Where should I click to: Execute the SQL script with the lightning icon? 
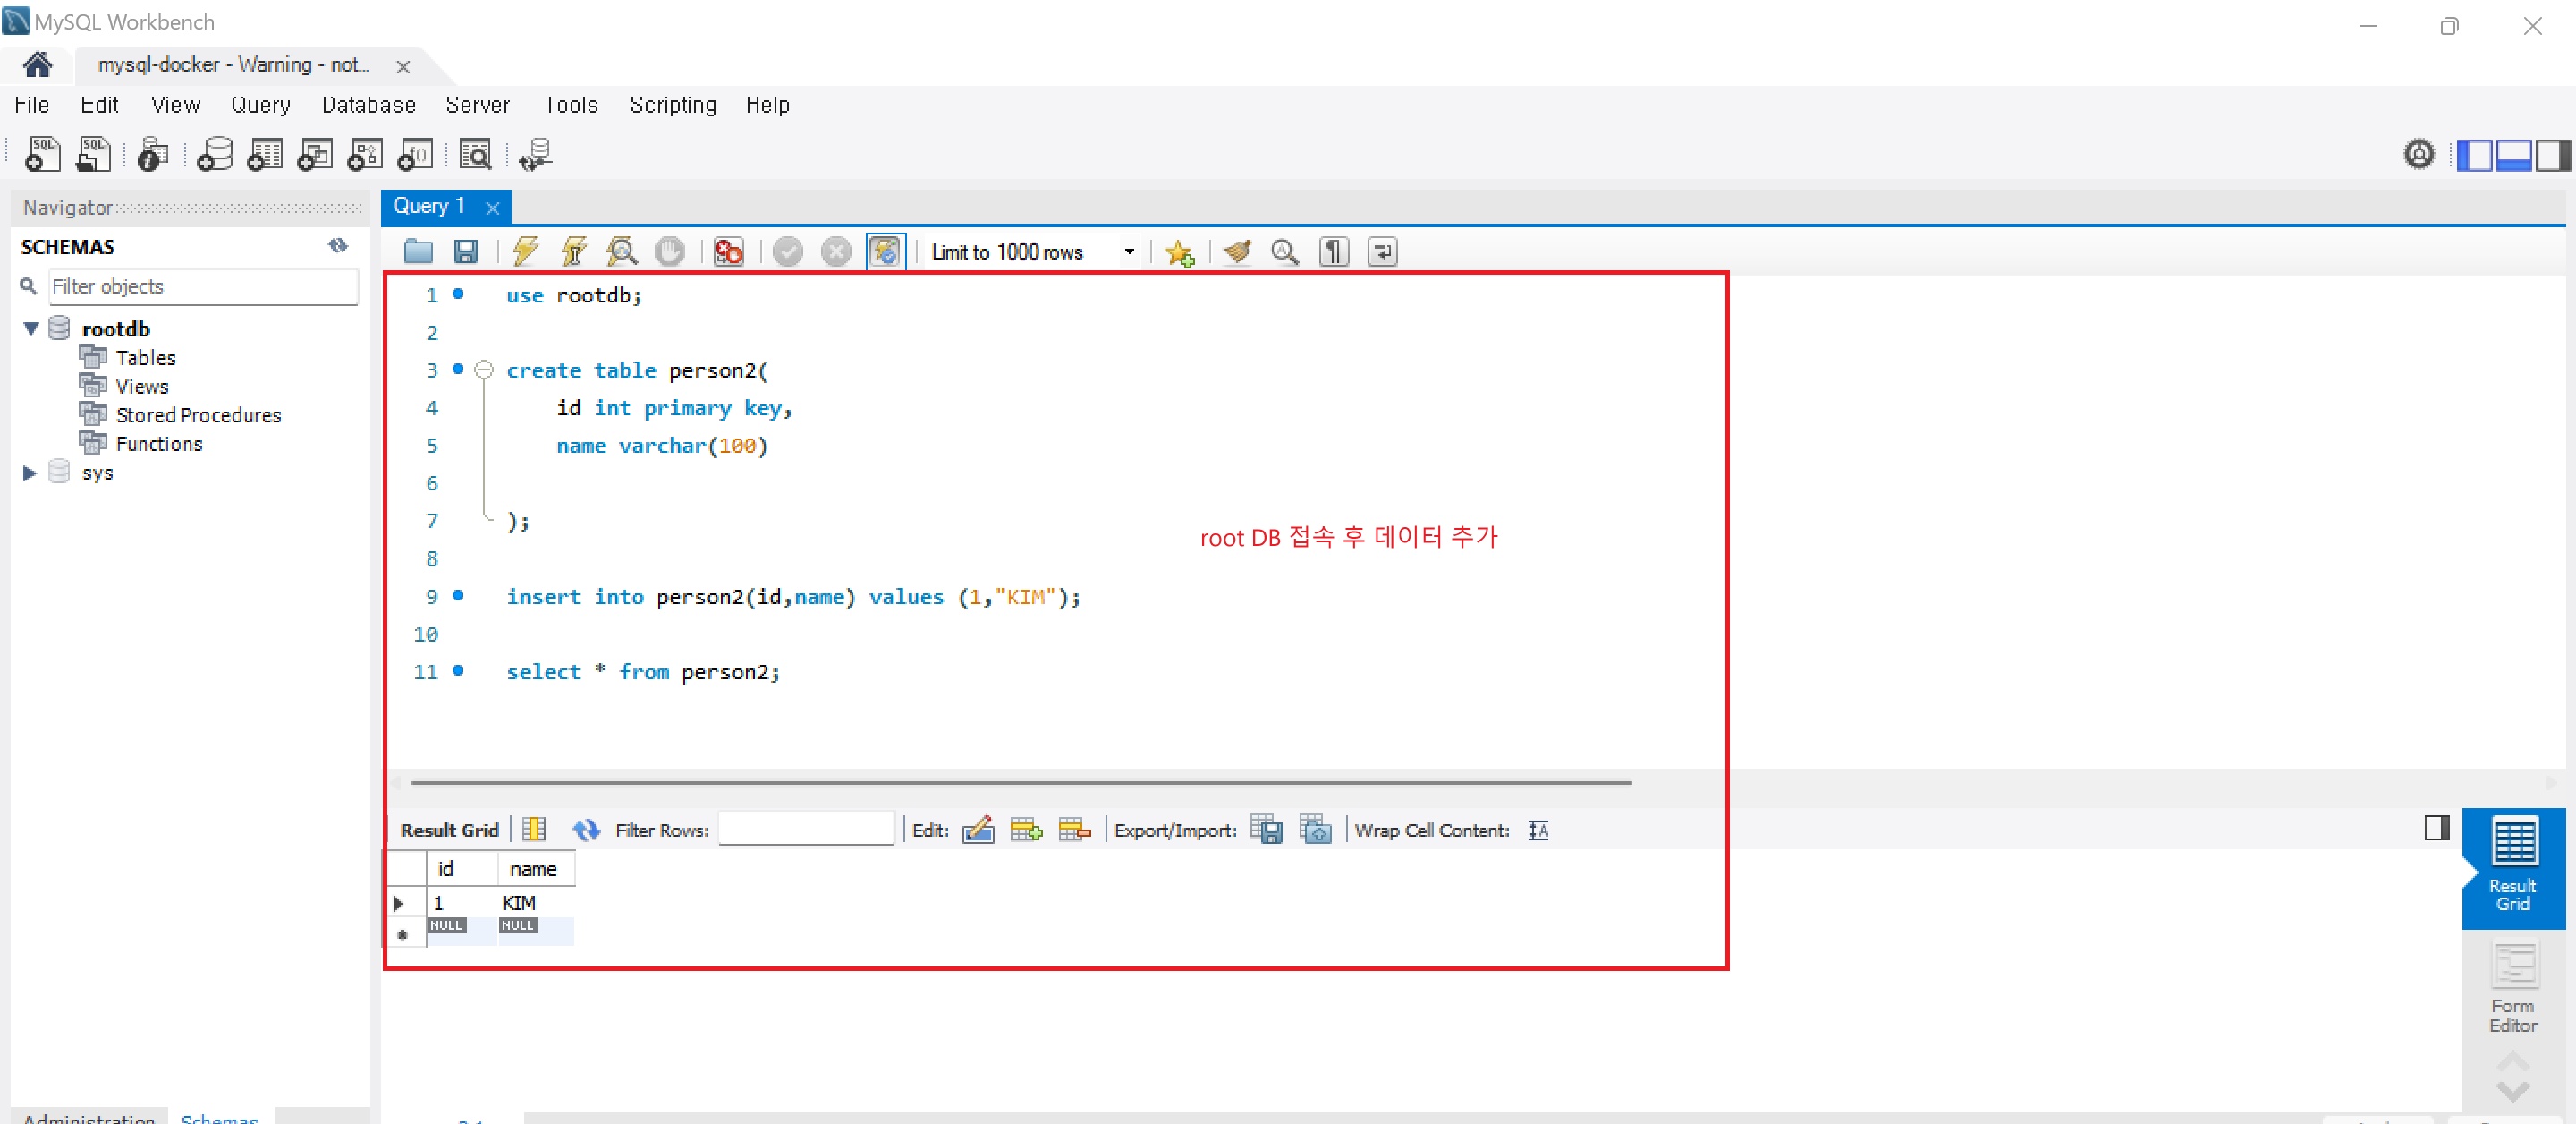click(x=525, y=251)
